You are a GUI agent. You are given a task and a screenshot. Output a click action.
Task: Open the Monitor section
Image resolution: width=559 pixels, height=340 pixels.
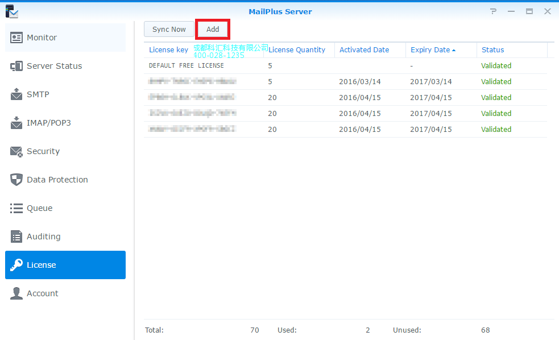[65, 38]
